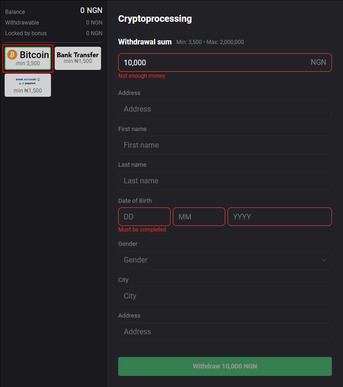The width and height of the screenshot is (343, 387).
Task: Click the DD day of birth field
Action: [144, 217]
